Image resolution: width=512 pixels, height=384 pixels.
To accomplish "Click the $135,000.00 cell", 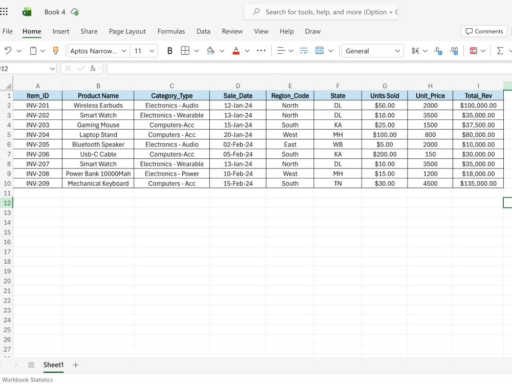I will [478, 183].
